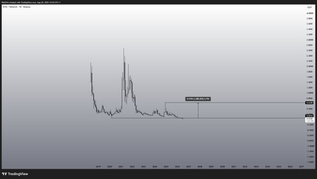Click the IOTA / TetherUS symbol title

pyautogui.click(x=17, y=7)
